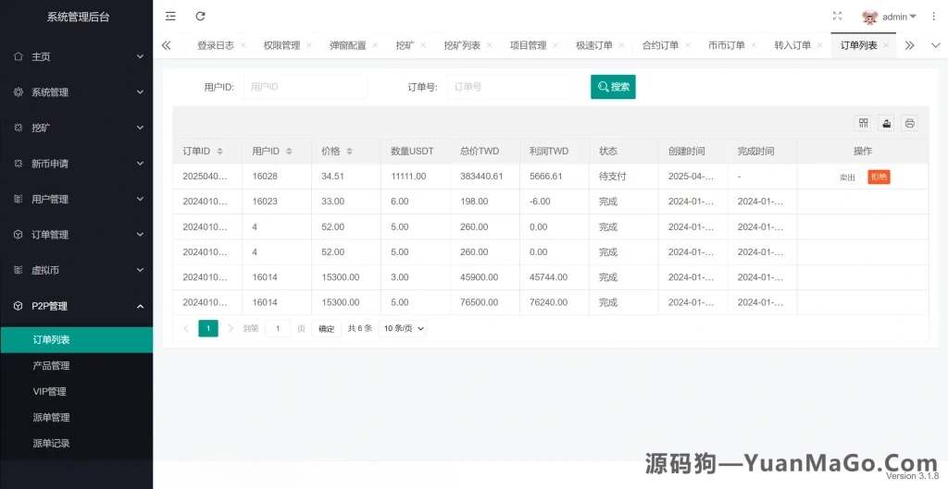Image resolution: width=948 pixels, height=489 pixels.
Task: Switch to 挖矿列表 tab
Action: click(x=462, y=45)
